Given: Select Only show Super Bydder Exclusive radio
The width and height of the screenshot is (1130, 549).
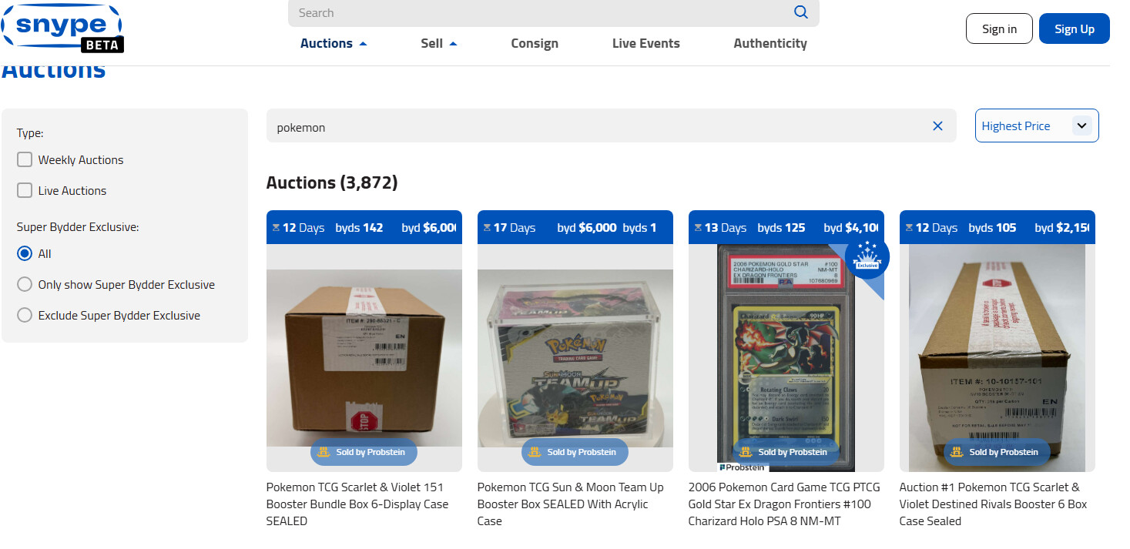Looking at the screenshot, I should coord(25,285).
